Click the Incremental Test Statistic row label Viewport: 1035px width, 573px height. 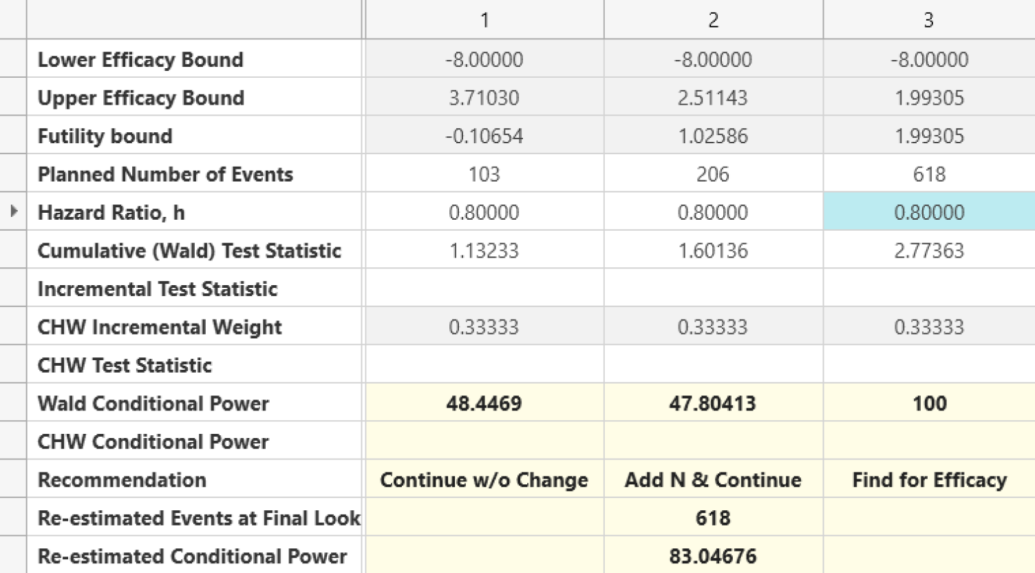pyautogui.click(x=158, y=289)
